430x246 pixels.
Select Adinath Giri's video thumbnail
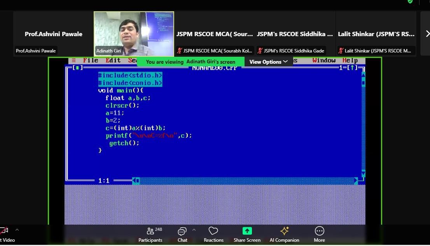[134, 34]
